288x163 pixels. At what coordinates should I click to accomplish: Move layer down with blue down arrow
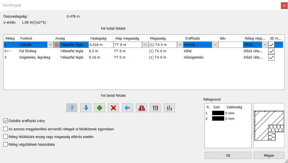pyautogui.click(x=86, y=108)
